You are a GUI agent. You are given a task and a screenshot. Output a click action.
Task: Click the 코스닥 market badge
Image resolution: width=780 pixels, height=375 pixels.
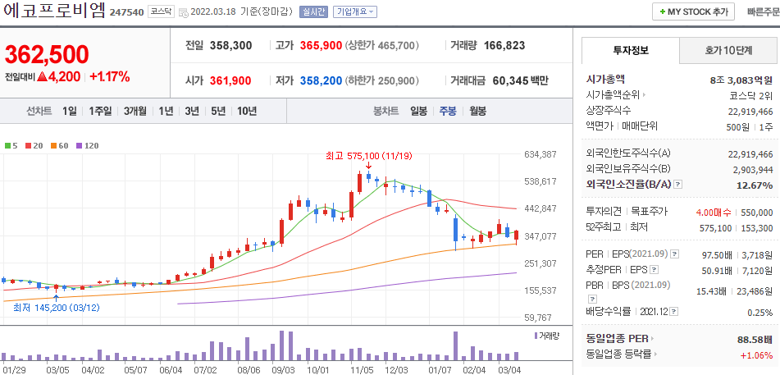(x=161, y=12)
